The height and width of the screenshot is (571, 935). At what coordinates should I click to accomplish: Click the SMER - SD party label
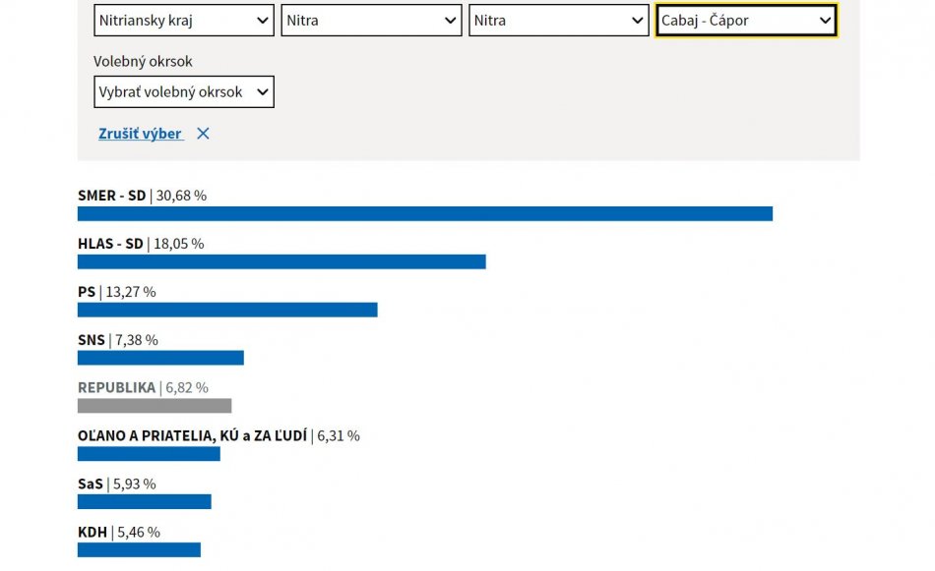111,196
